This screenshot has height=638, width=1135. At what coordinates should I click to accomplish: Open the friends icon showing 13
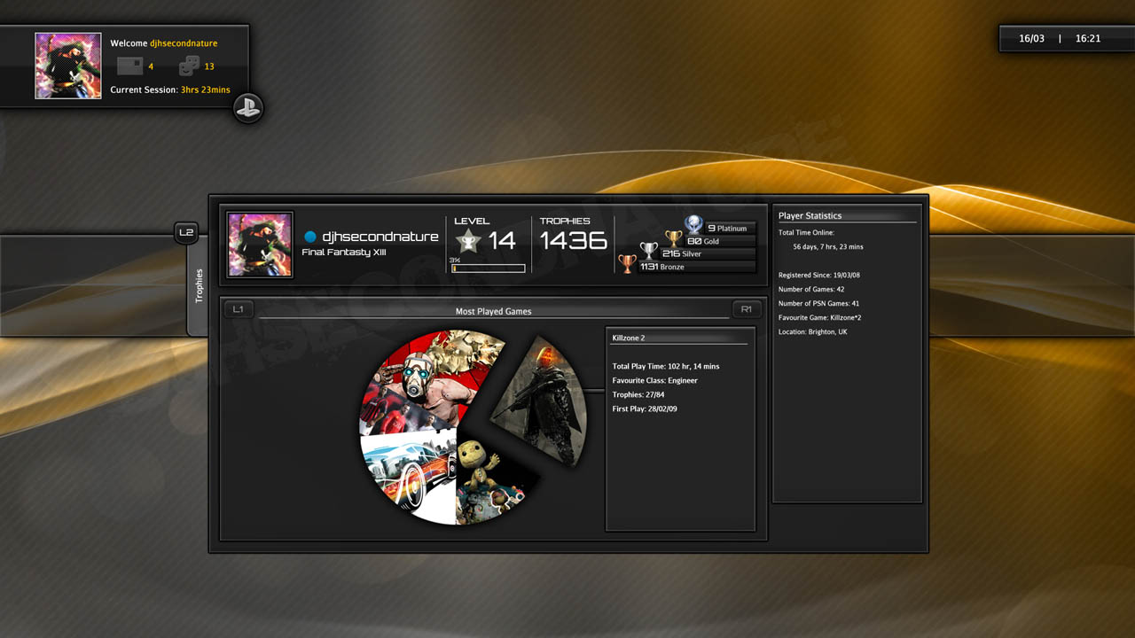pyautogui.click(x=189, y=66)
